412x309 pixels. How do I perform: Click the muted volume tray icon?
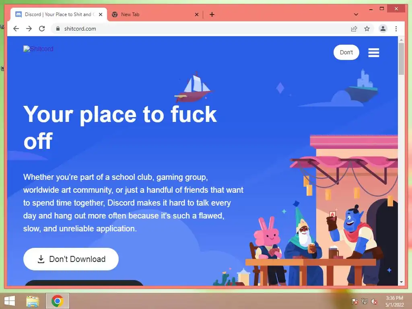(x=374, y=301)
